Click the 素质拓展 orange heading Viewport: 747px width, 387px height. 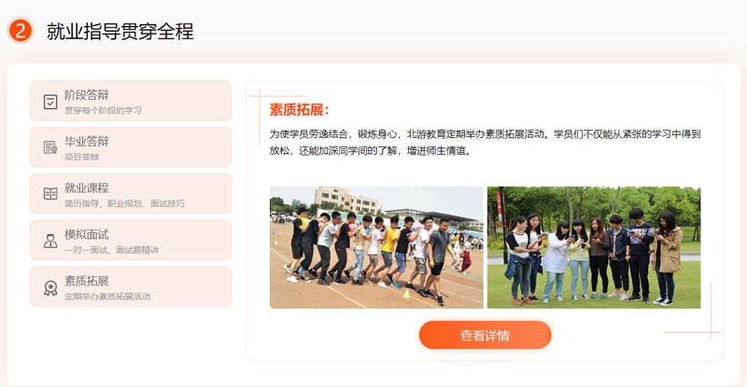pos(299,110)
